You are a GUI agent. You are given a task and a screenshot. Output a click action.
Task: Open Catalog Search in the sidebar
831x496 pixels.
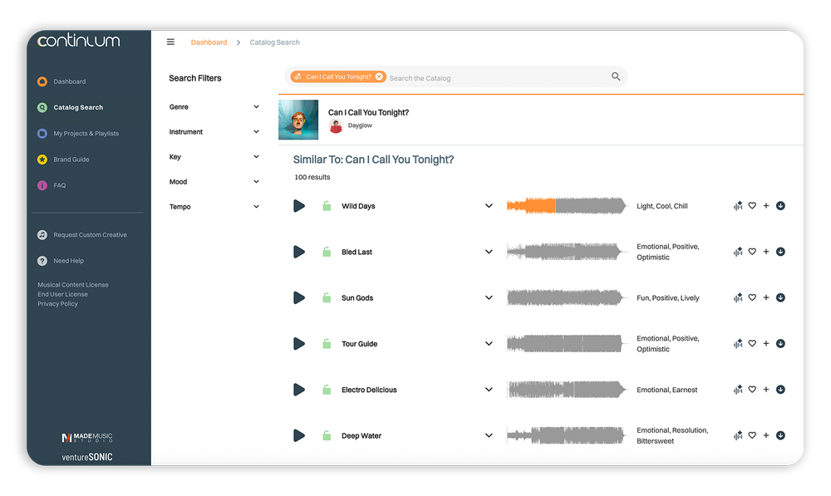(78, 107)
